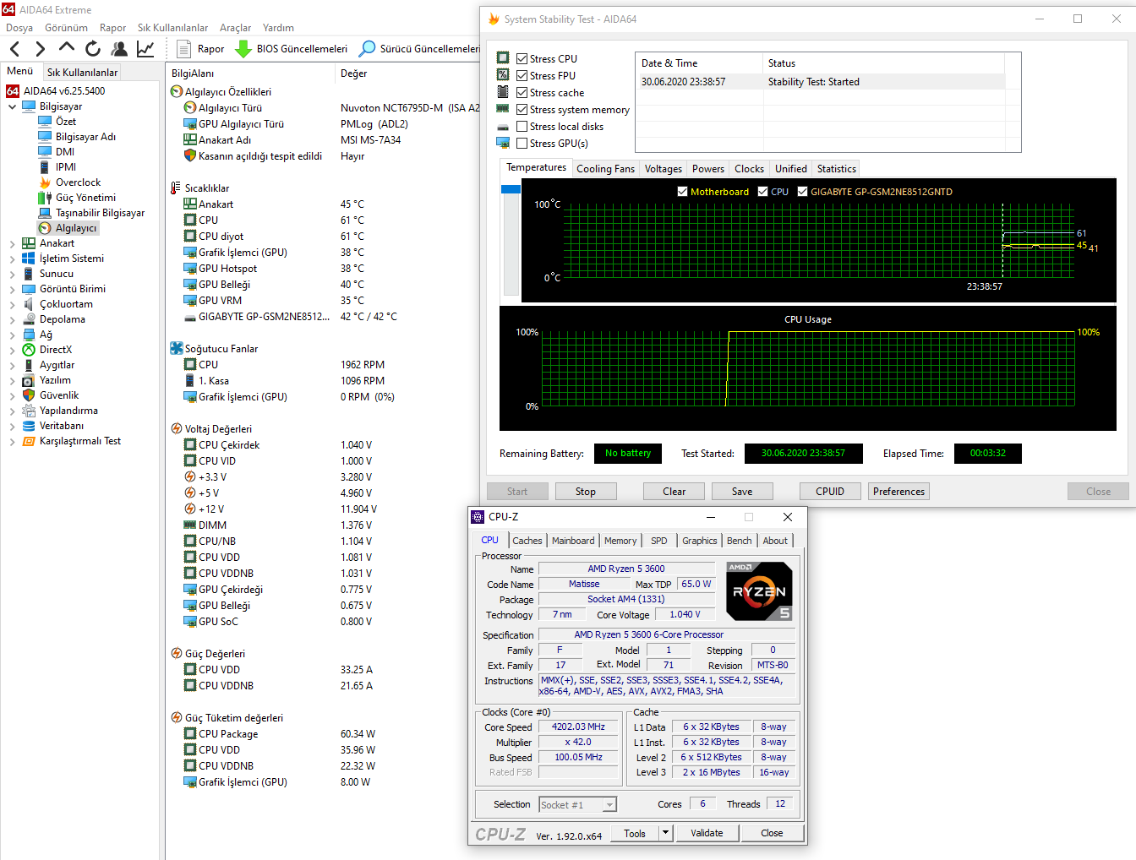This screenshot has width=1136, height=860.
Task: Expand the İşletim Sistemi tree node
Action: coord(12,259)
